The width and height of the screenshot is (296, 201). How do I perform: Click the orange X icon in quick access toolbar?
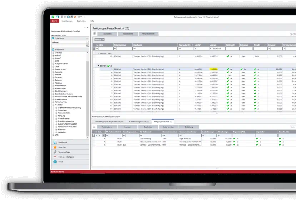click(75, 17)
